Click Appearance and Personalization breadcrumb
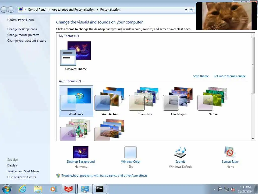Image resolution: width=258 pixels, height=194 pixels. click(x=73, y=10)
